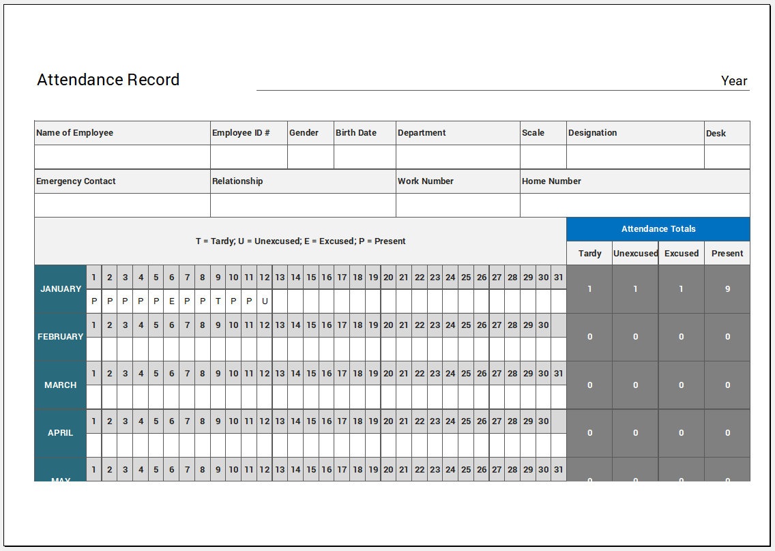775x551 pixels.
Task: Click the Department header
Action: [x=458, y=133]
